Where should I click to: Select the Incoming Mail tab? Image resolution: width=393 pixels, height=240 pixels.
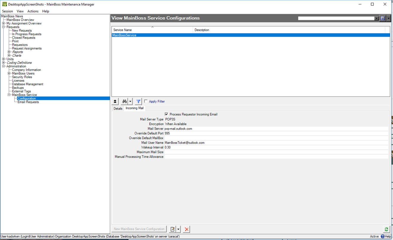(135, 108)
